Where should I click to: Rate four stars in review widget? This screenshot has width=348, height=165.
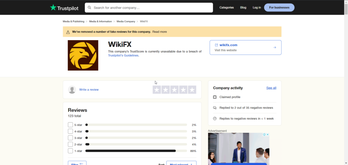click(x=183, y=90)
